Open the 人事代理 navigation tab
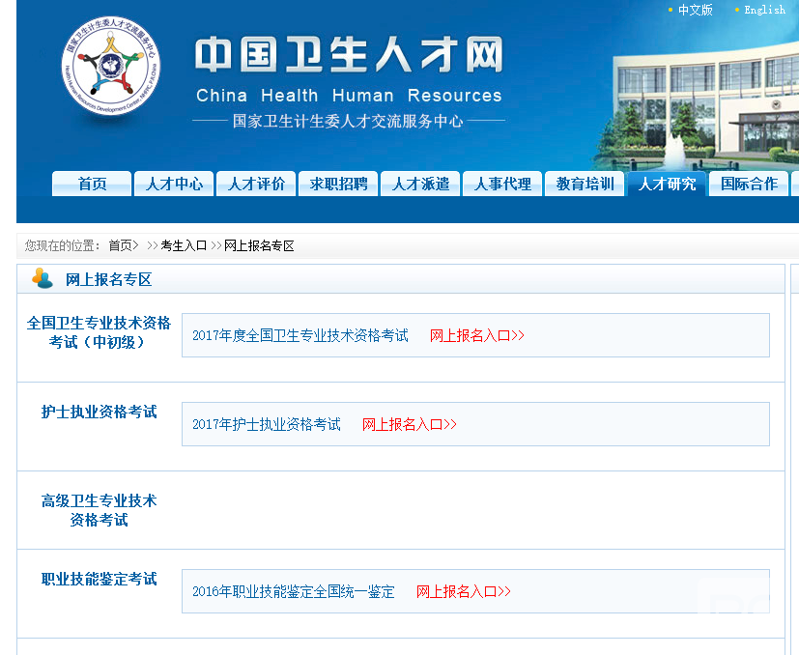The height and width of the screenshot is (655, 799). point(502,184)
